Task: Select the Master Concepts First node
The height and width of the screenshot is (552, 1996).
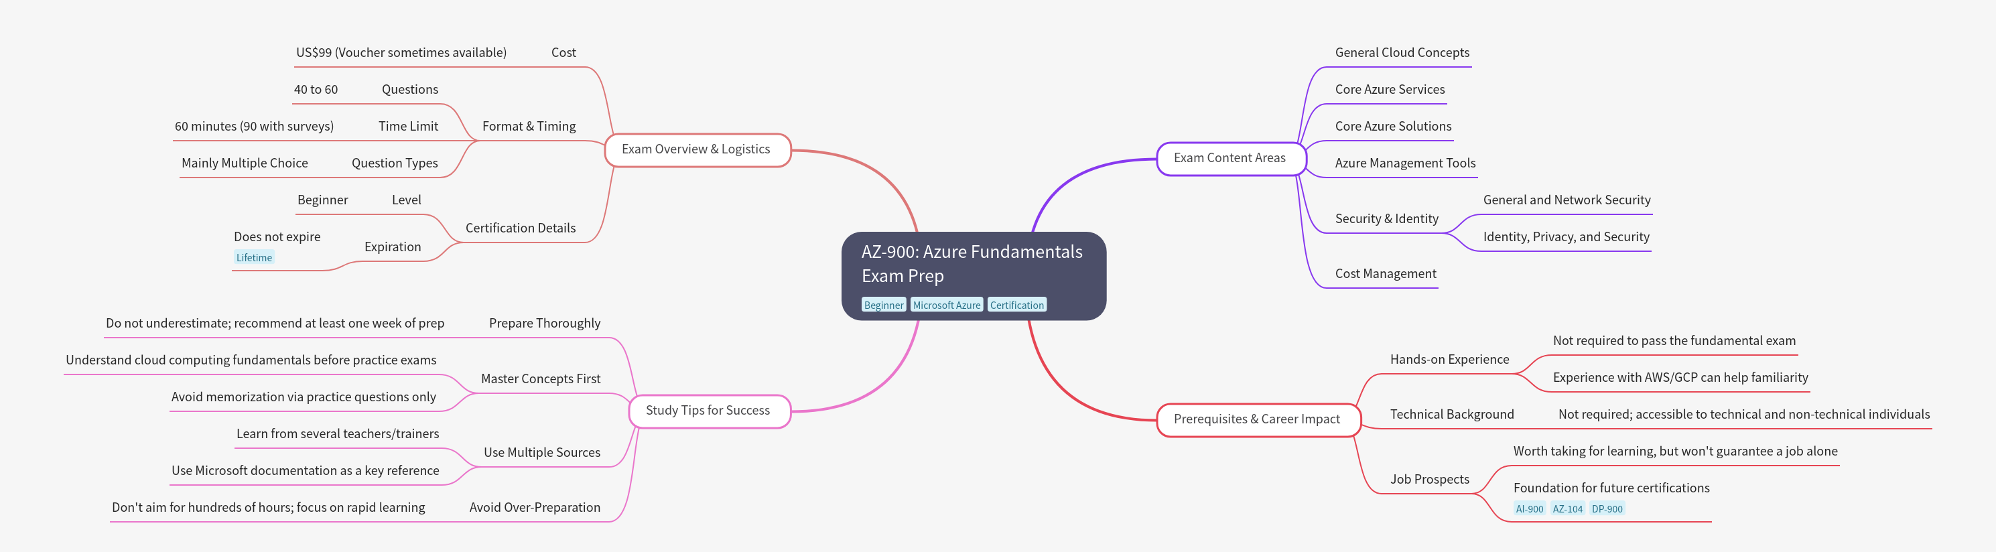Action: coord(541,378)
